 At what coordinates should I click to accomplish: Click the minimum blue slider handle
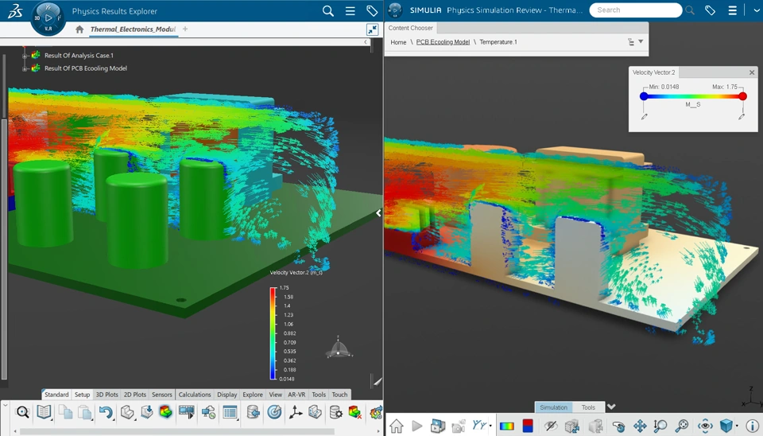(644, 96)
